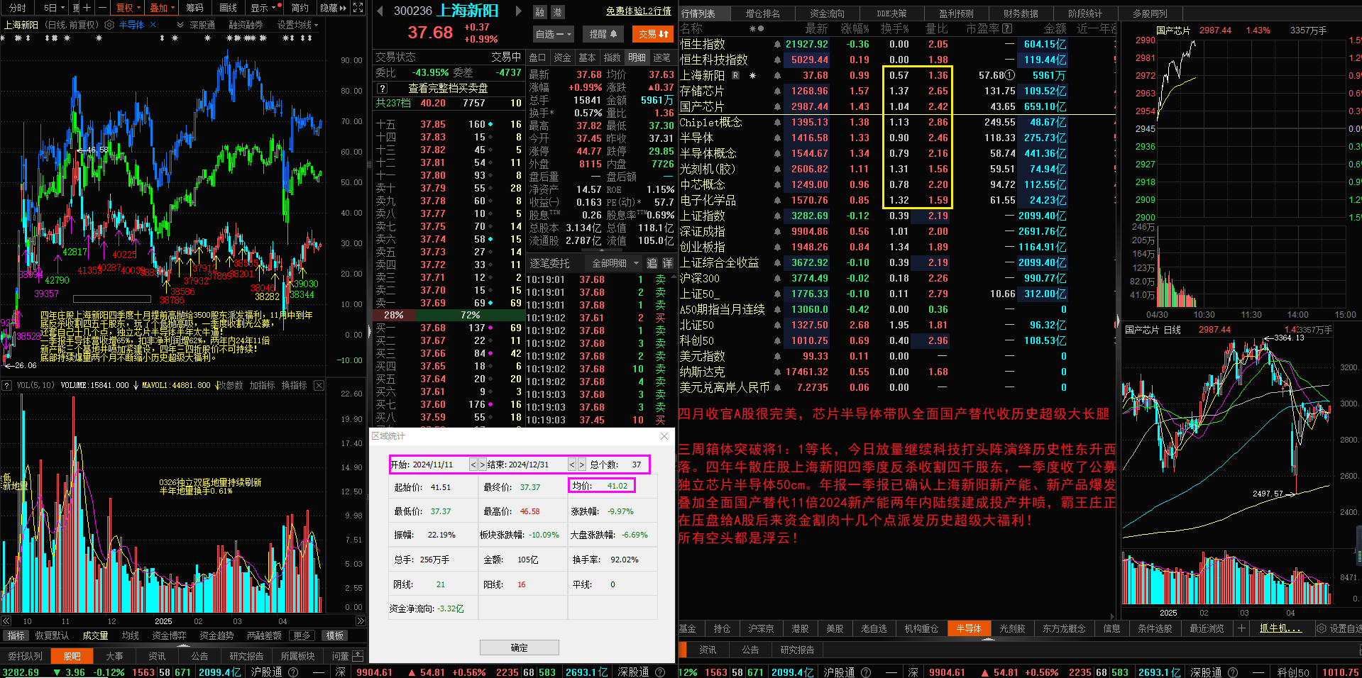This screenshot has width=1362, height=678.
Task: Toggle alert bell on 上海新阳 row
Action: 778,75
